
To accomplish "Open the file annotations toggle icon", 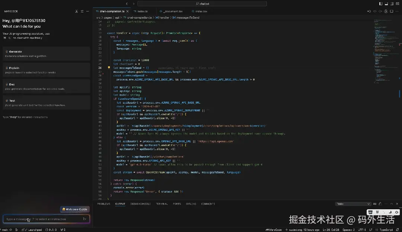I will [x=386, y=11].
